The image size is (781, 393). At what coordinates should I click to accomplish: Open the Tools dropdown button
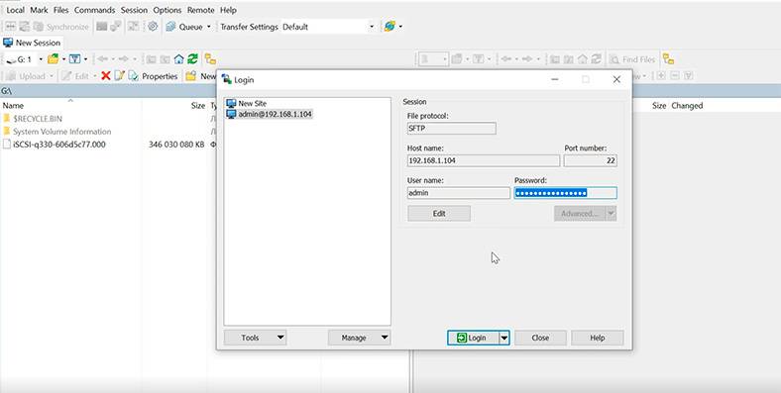[255, 338]
